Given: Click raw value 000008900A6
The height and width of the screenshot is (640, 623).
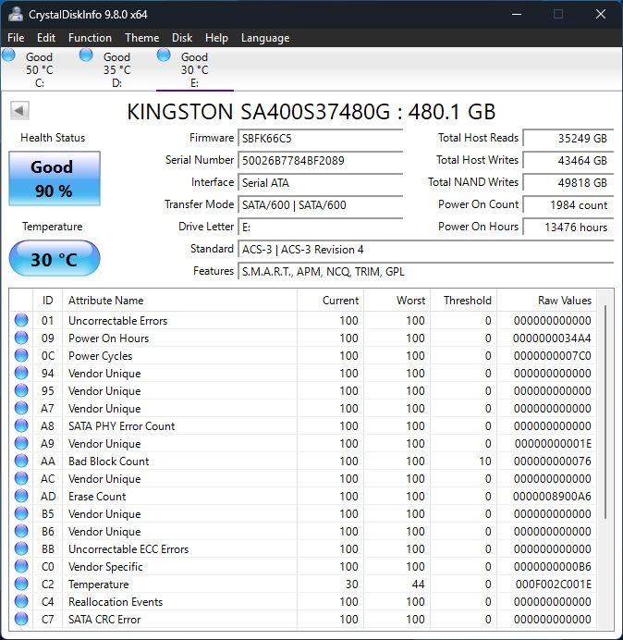Looking at the screenshot, I should coord(552,496).
